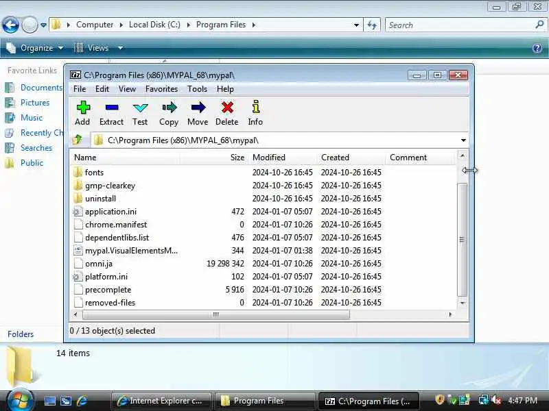This screenshot has height=411, width=549.
Task: Sort the list by Size column
Action: click(x=213, y=158)
